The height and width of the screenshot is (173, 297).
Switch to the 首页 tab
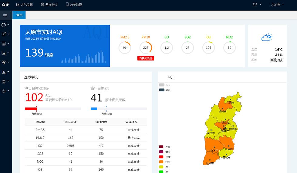19,15
